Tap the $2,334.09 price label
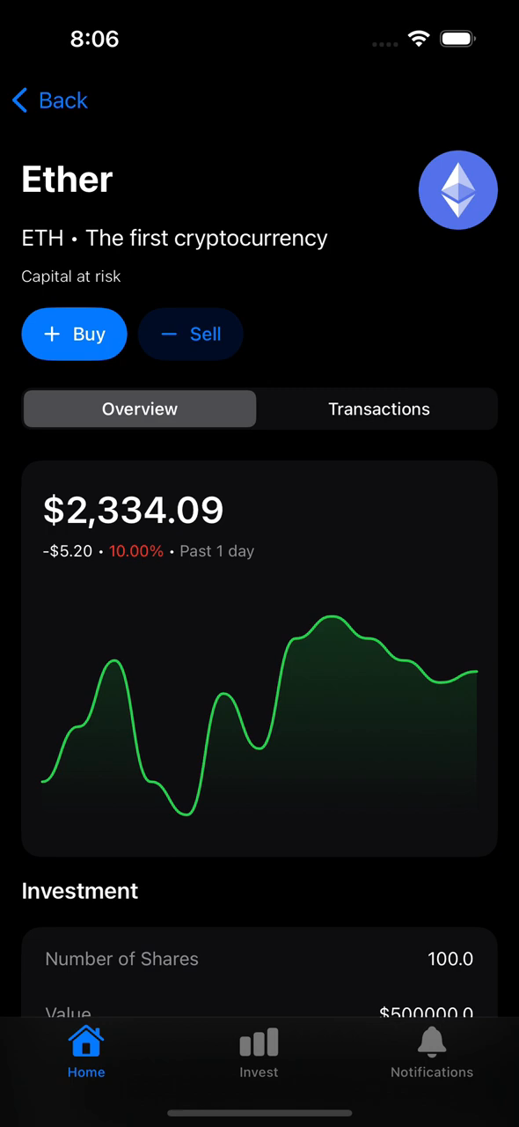The height and width of the screenshot is (1127, 519). pos(134,510)
